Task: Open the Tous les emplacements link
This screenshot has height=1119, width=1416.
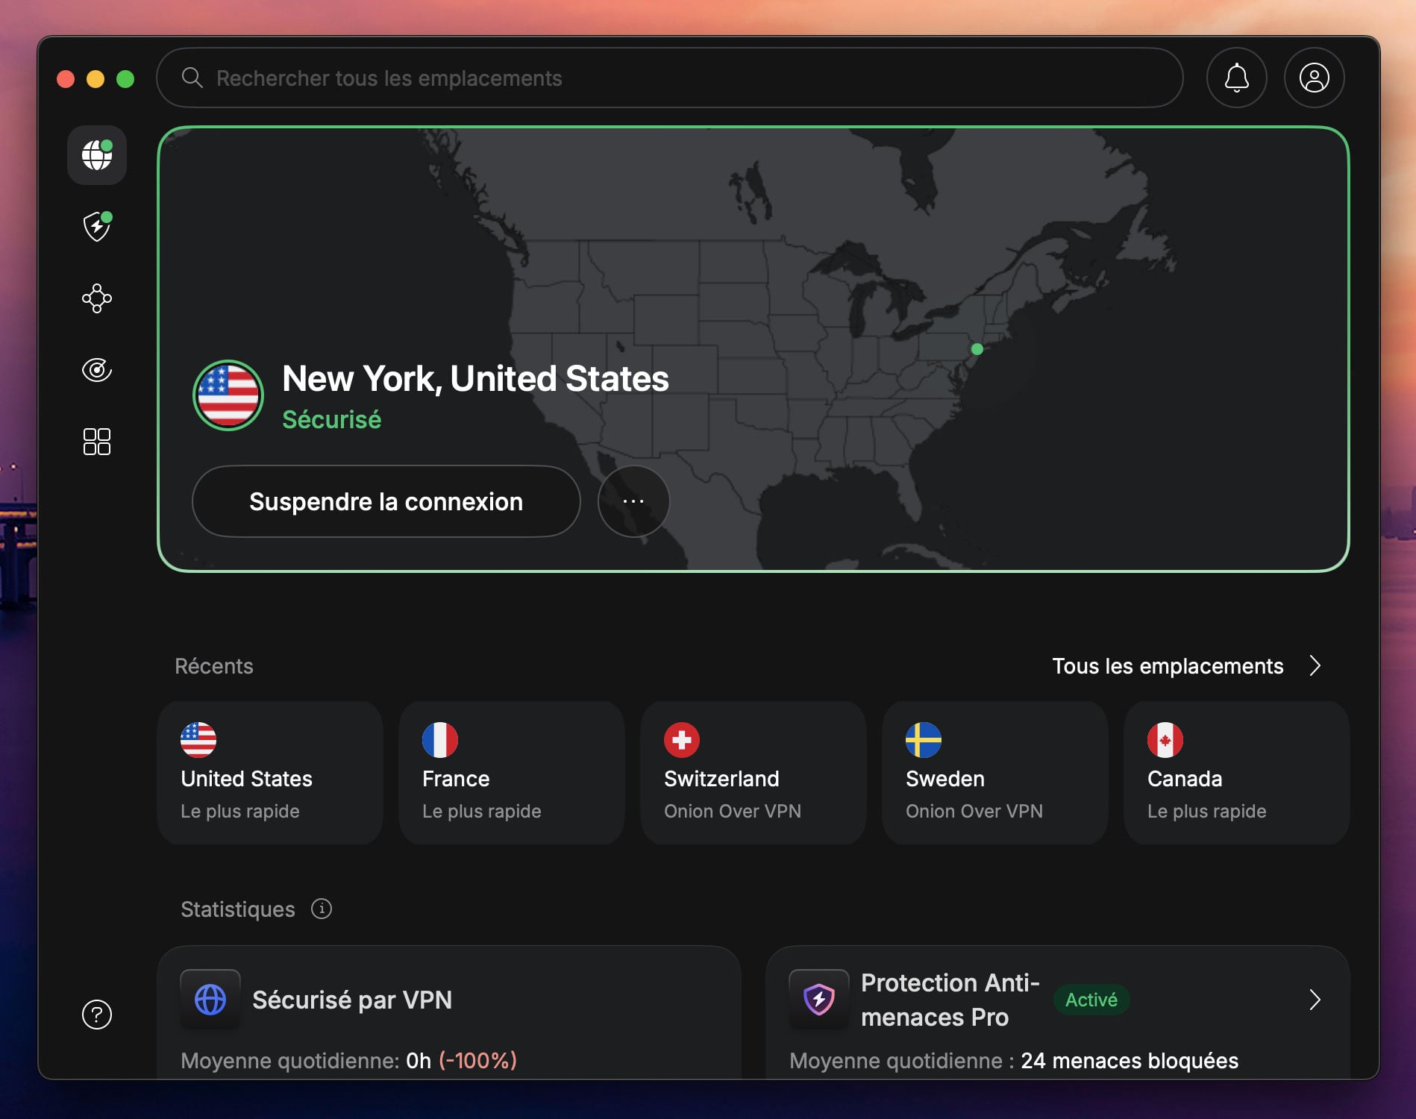Action: [1168, 666]
